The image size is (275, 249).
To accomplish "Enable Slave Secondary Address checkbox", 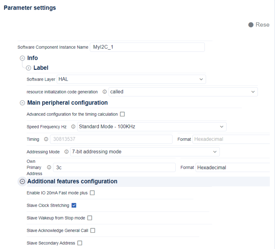I will [80, 243].
